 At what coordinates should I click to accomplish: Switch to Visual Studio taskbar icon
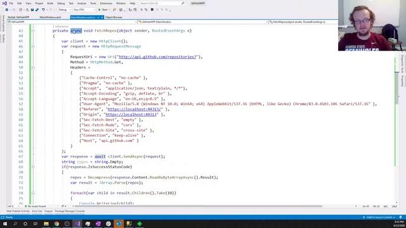pos(77,224)
